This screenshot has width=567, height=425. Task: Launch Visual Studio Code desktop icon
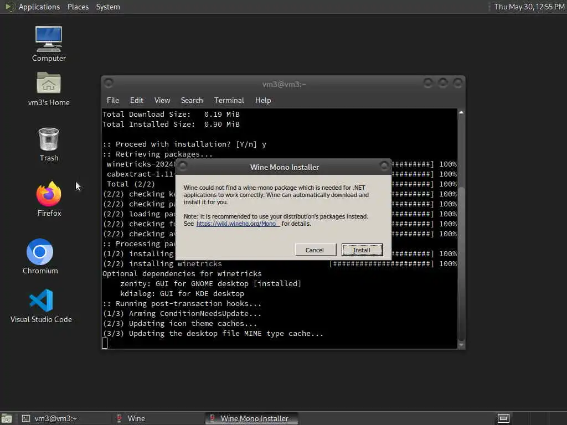[41, 305]
